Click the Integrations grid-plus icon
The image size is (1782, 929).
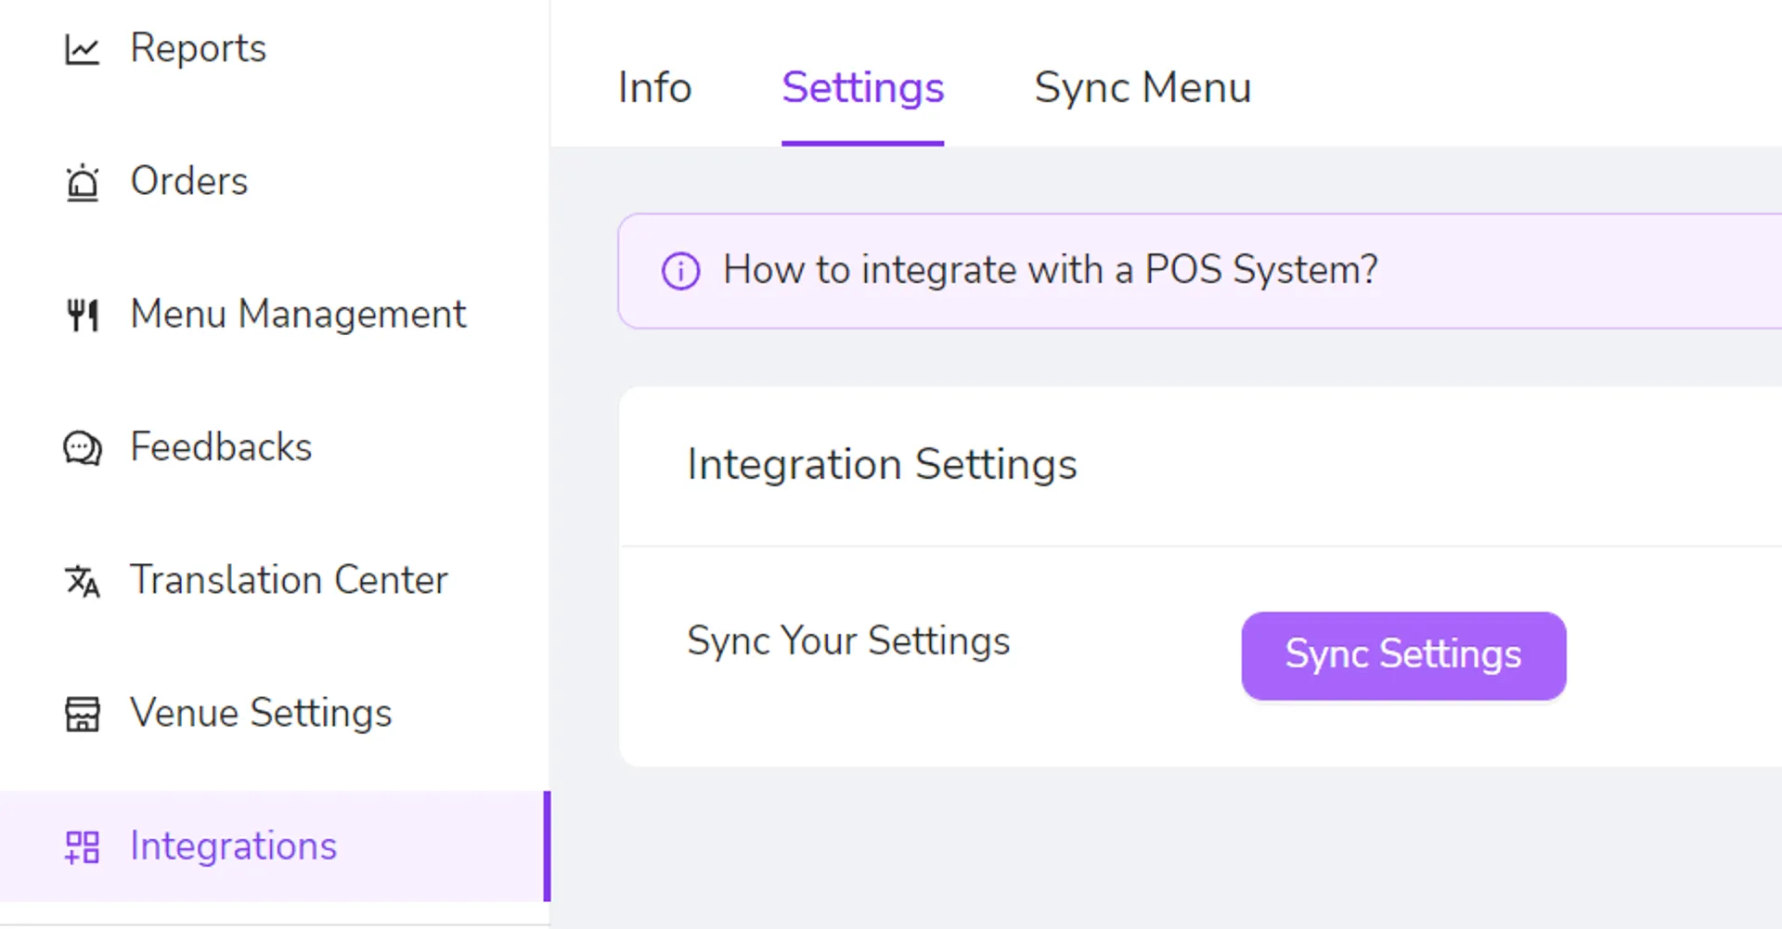82,846
